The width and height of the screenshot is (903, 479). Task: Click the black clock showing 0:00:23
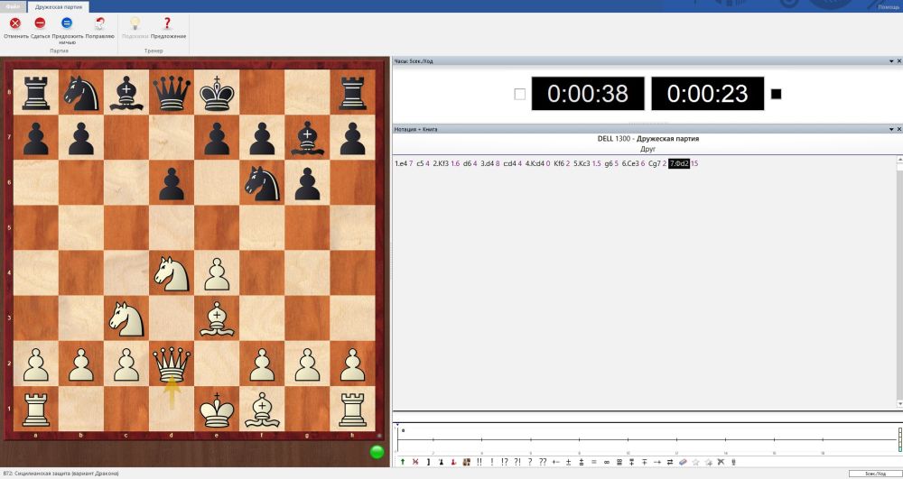tap(708, 94)
